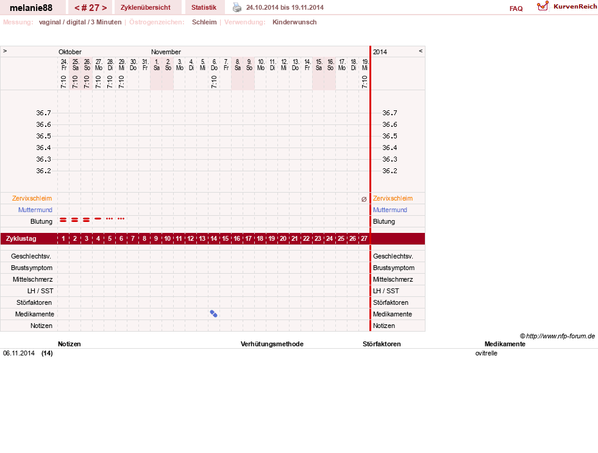Image resolution: width=598 pixels, height=453 pixels.
Task: Click the left Muttermund row label
Action: [x=35, y=210]
